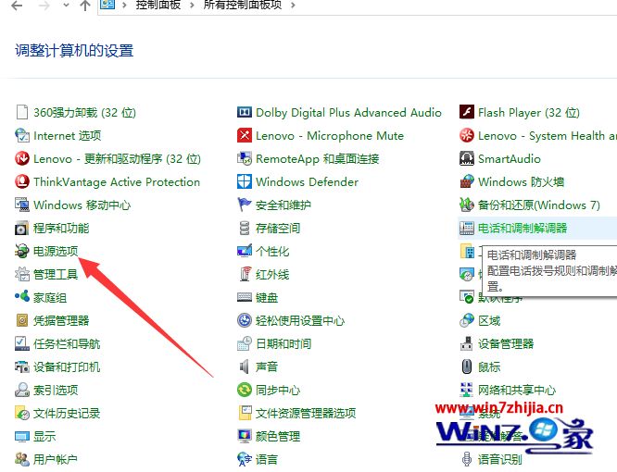Click the Windows 防火墙 icon

(467, 181)
